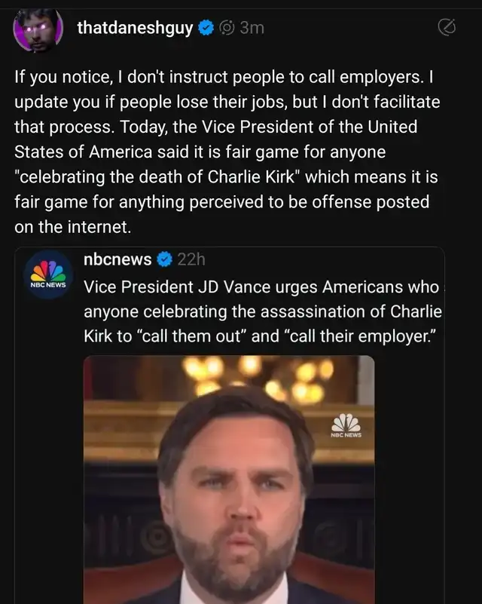482x604 pixels.
Task: Click the circular slashed icon at top right
Action: 447,29
